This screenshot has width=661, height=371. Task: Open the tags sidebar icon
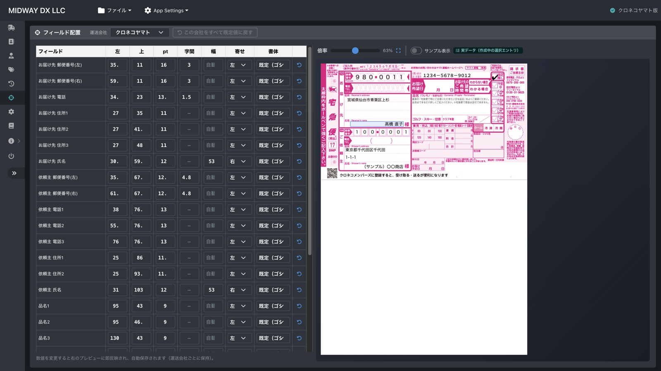[11, 70]
